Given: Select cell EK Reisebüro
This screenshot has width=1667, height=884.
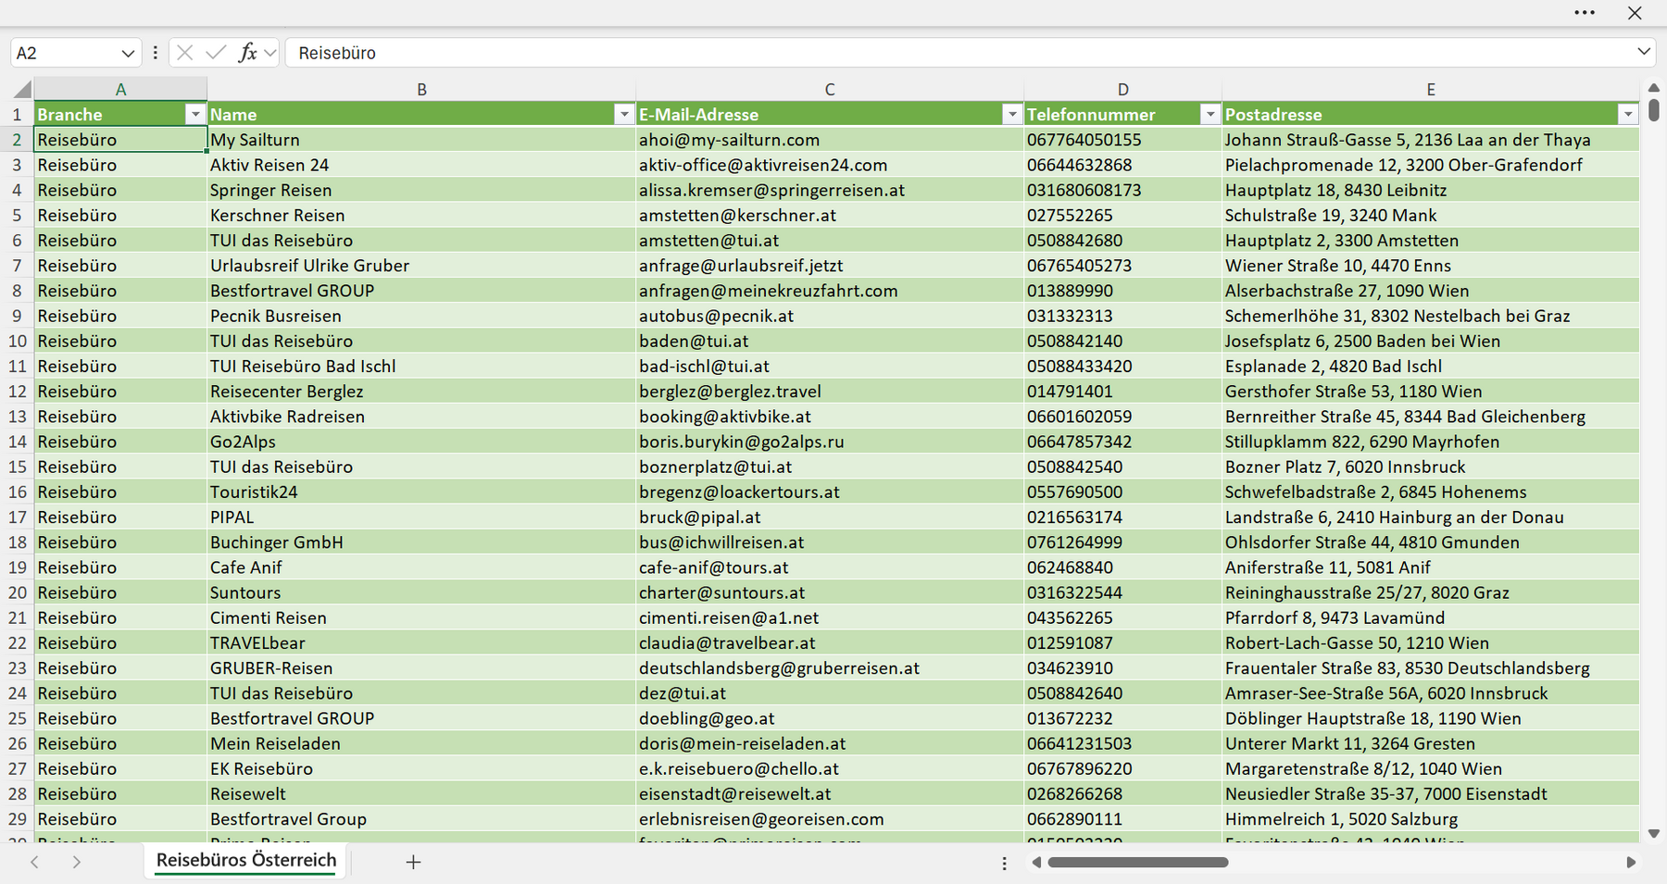Looking at the screenshot, I should (x=421, y=768).
